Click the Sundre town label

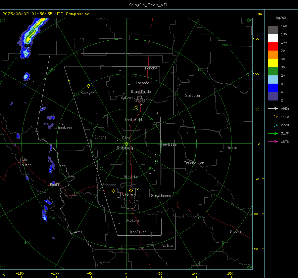click(x=100, y=137)
